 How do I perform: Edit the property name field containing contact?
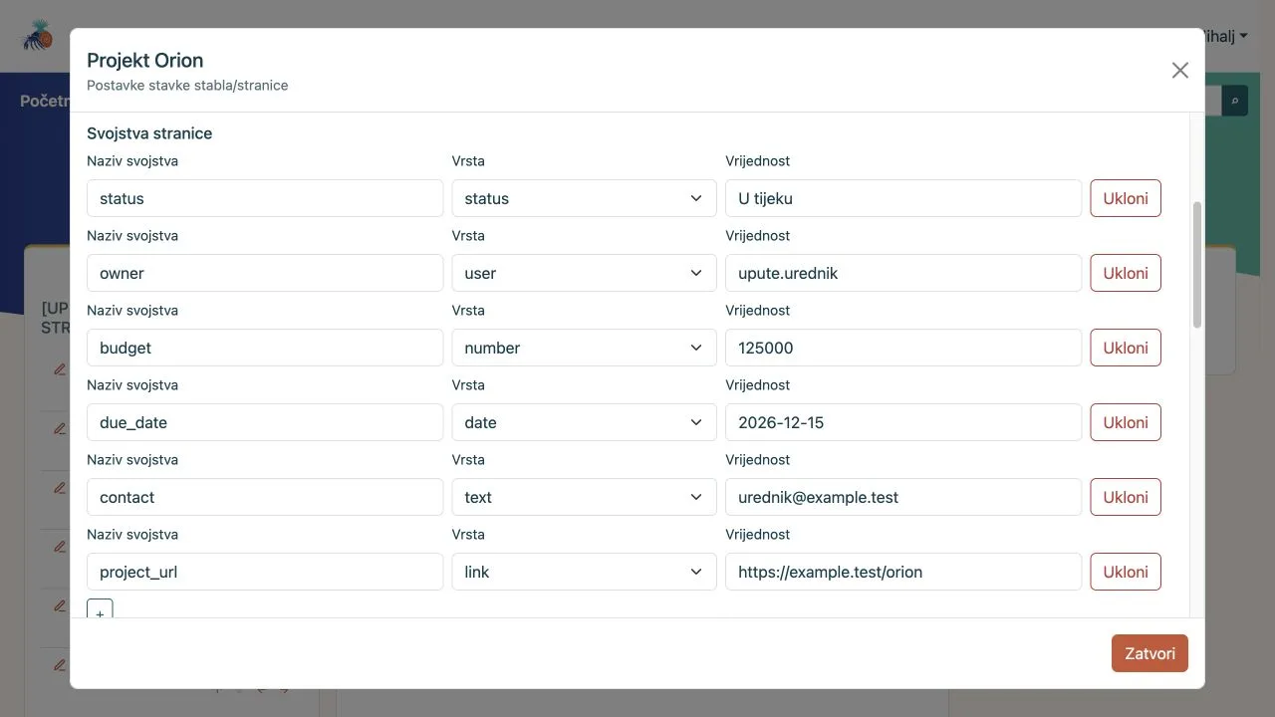click(265, 497)
